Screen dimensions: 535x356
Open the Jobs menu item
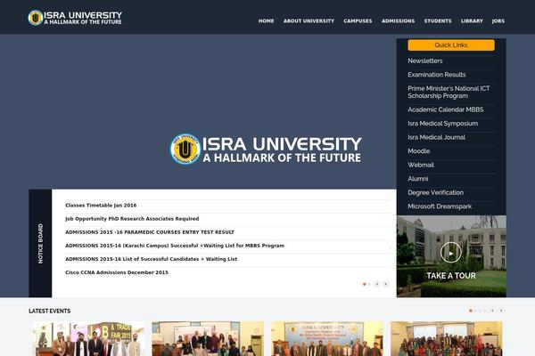click(498, 20)
